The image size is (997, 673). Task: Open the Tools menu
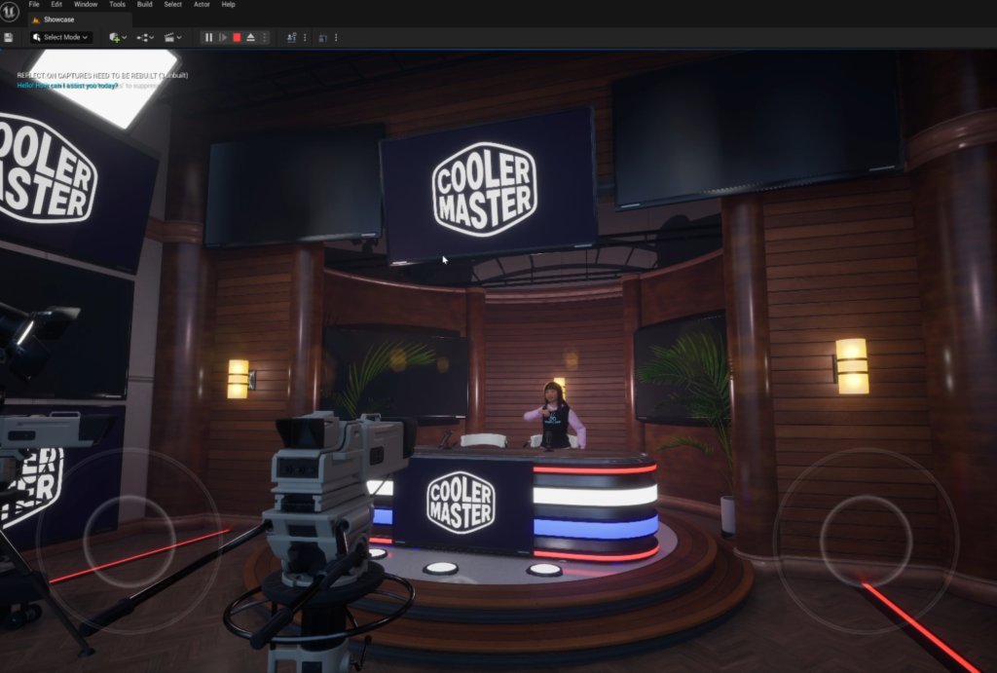(x=117, y=5)
